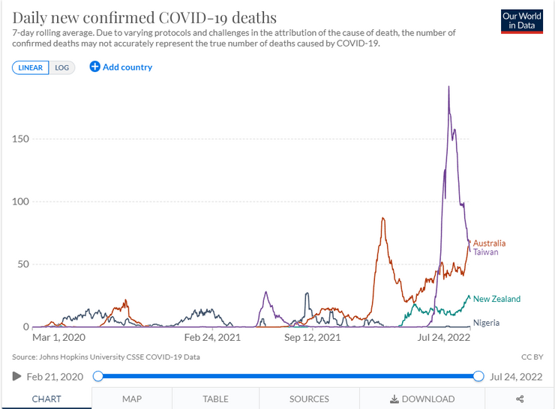
Task: Play the timeline animation
Action: pos(16,376)
